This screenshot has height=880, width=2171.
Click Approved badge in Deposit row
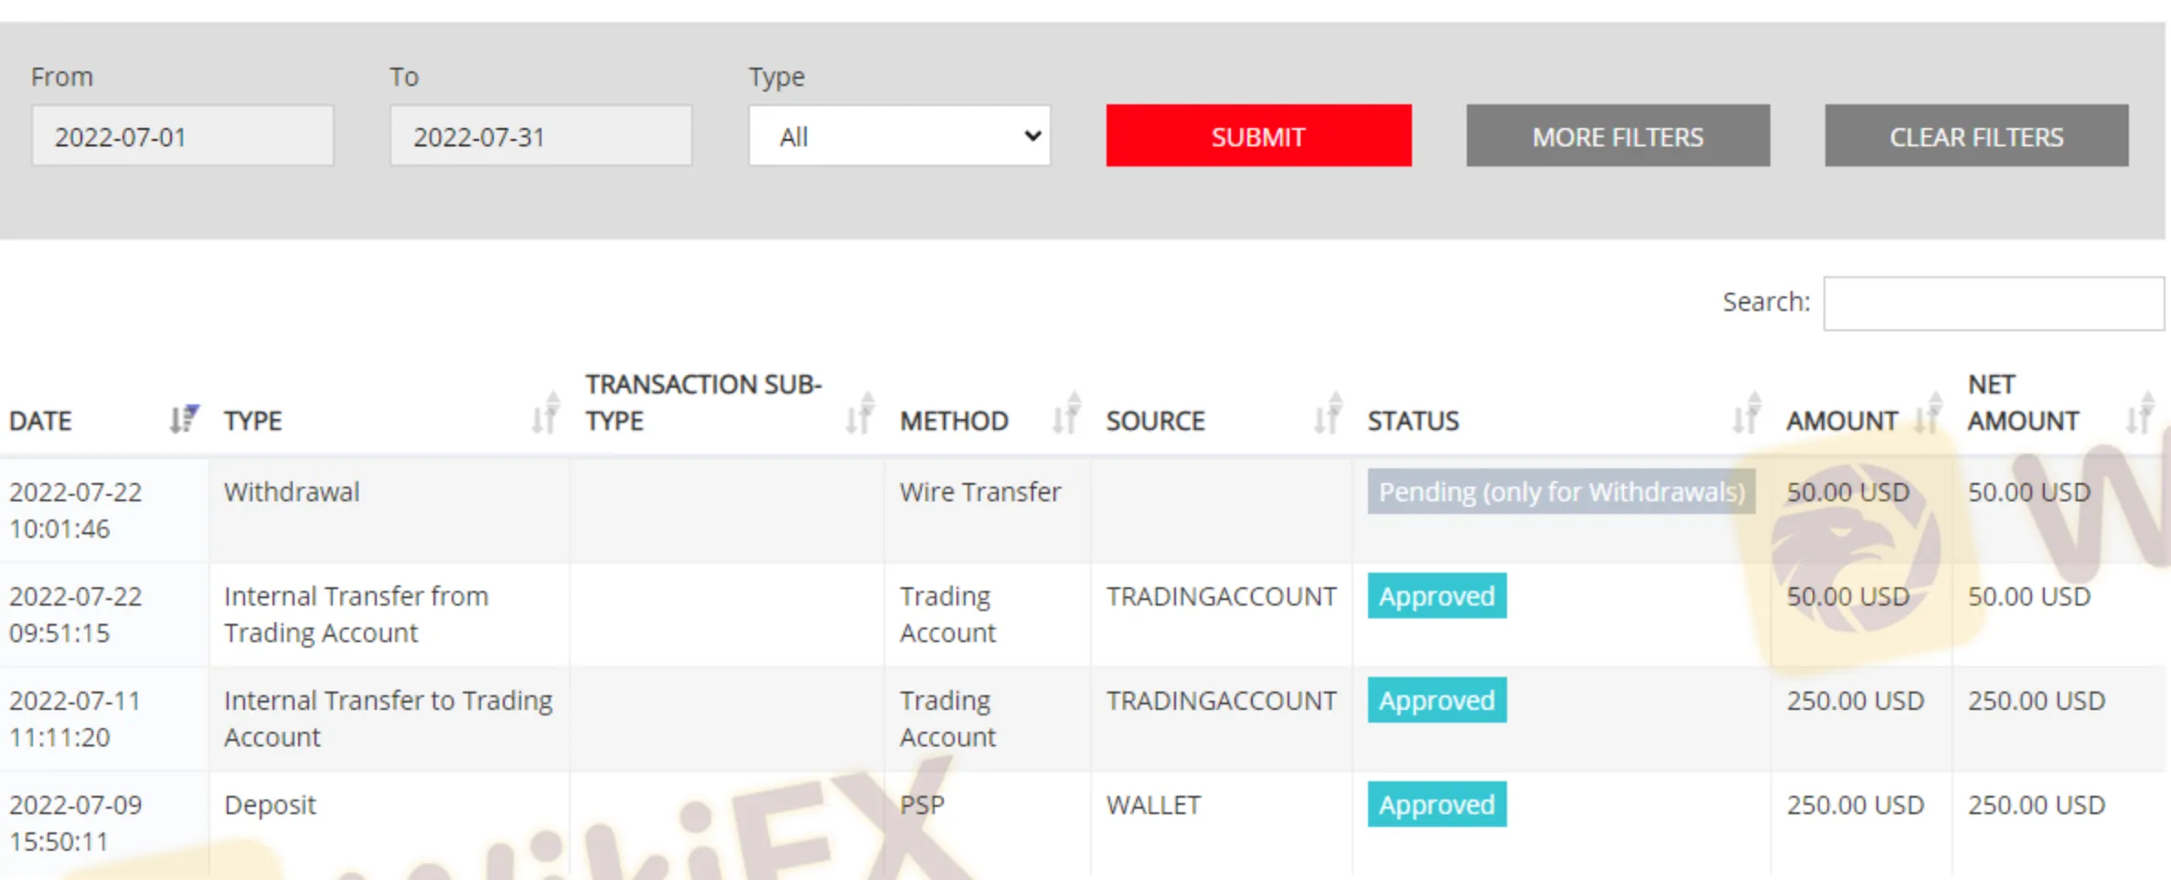tap(1438, 804)
